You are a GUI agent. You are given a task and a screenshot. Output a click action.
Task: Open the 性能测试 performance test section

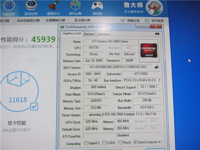(x=9, y=8)
